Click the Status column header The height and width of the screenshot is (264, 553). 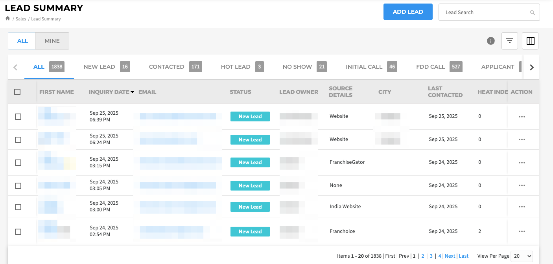tap(240, 92)
